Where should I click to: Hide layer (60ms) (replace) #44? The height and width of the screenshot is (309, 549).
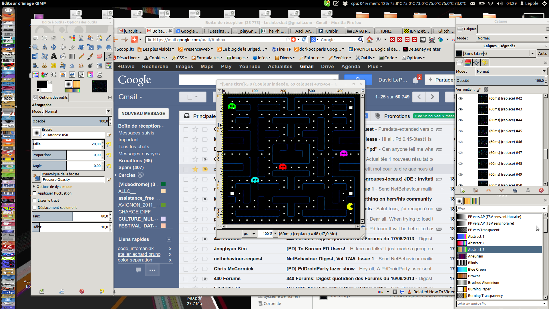pyautogui.click(x=460, y=120)
